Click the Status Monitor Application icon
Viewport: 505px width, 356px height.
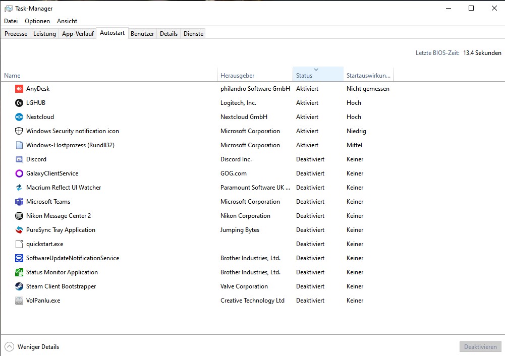(x=19, y=272)
